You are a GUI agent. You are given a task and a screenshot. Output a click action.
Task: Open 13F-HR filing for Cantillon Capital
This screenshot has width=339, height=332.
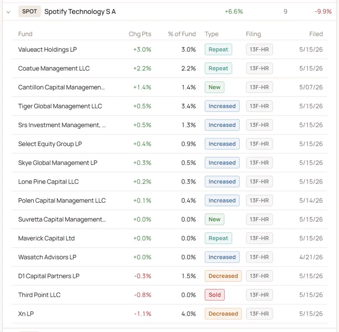[259, 87]
